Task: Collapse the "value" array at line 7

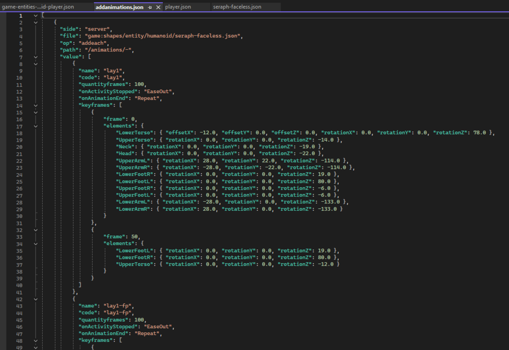Action: tap(36, 57)
